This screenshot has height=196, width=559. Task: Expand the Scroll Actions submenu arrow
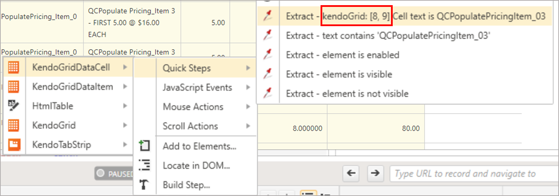click(x=248, y=126)
